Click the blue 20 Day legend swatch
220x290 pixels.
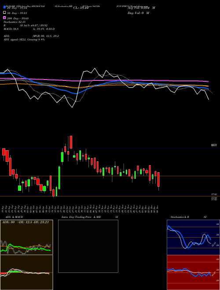(4, 7)
